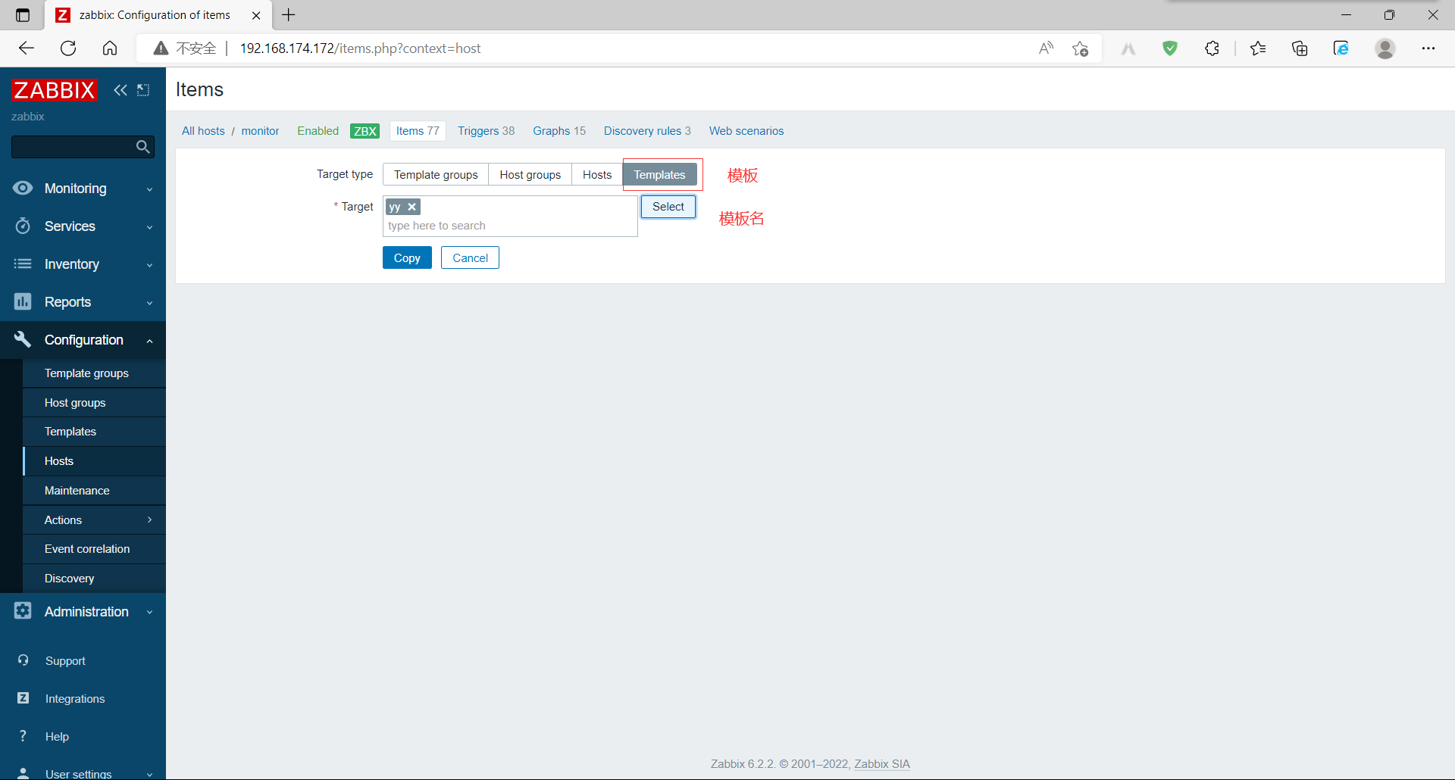Collapse the Configuration menu
This screenshot has width=1455, height=780.
(x=149, y=341)
